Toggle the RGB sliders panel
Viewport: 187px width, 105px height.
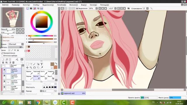tap(31, 8)
